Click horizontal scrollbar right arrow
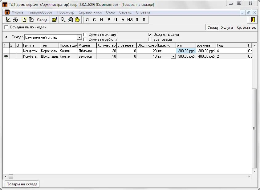The height and width of the screenshot is (190, 260). [249, 176]
